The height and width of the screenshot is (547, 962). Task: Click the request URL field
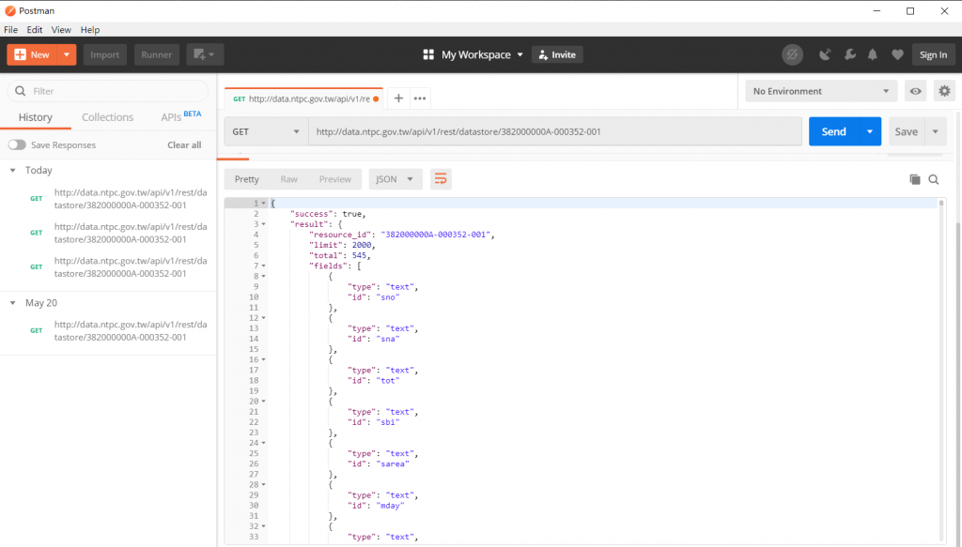(554, 131)
